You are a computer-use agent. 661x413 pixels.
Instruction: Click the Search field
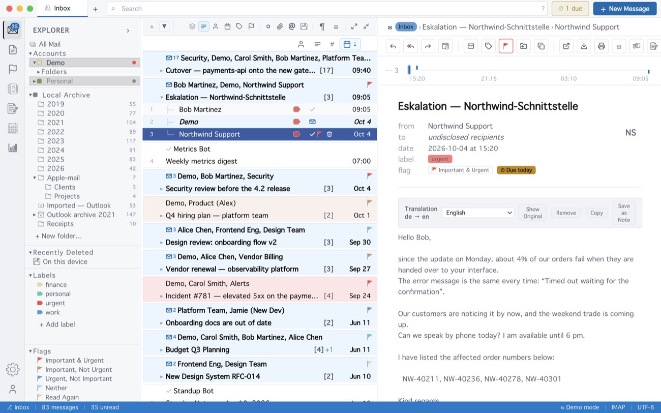327,9
